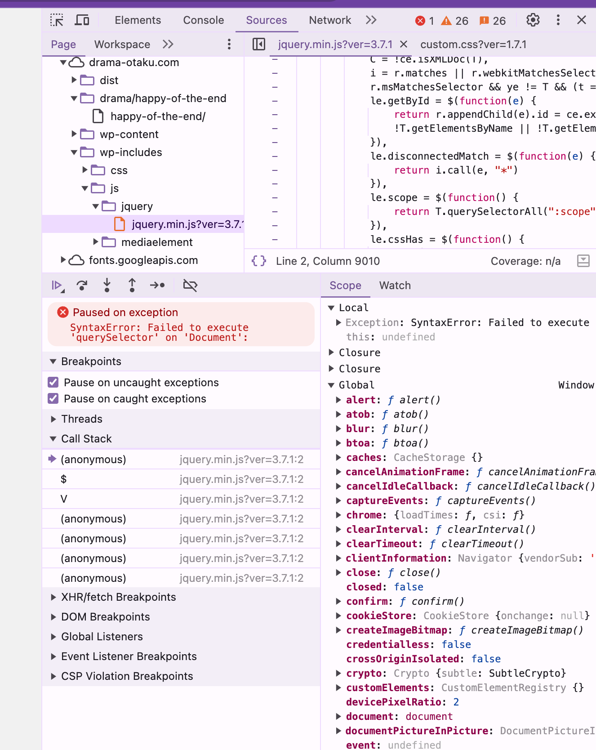This screenshot has height=750, width=596.
Task: Select the Scope pane tab
Action: click(x=345, y=286)
